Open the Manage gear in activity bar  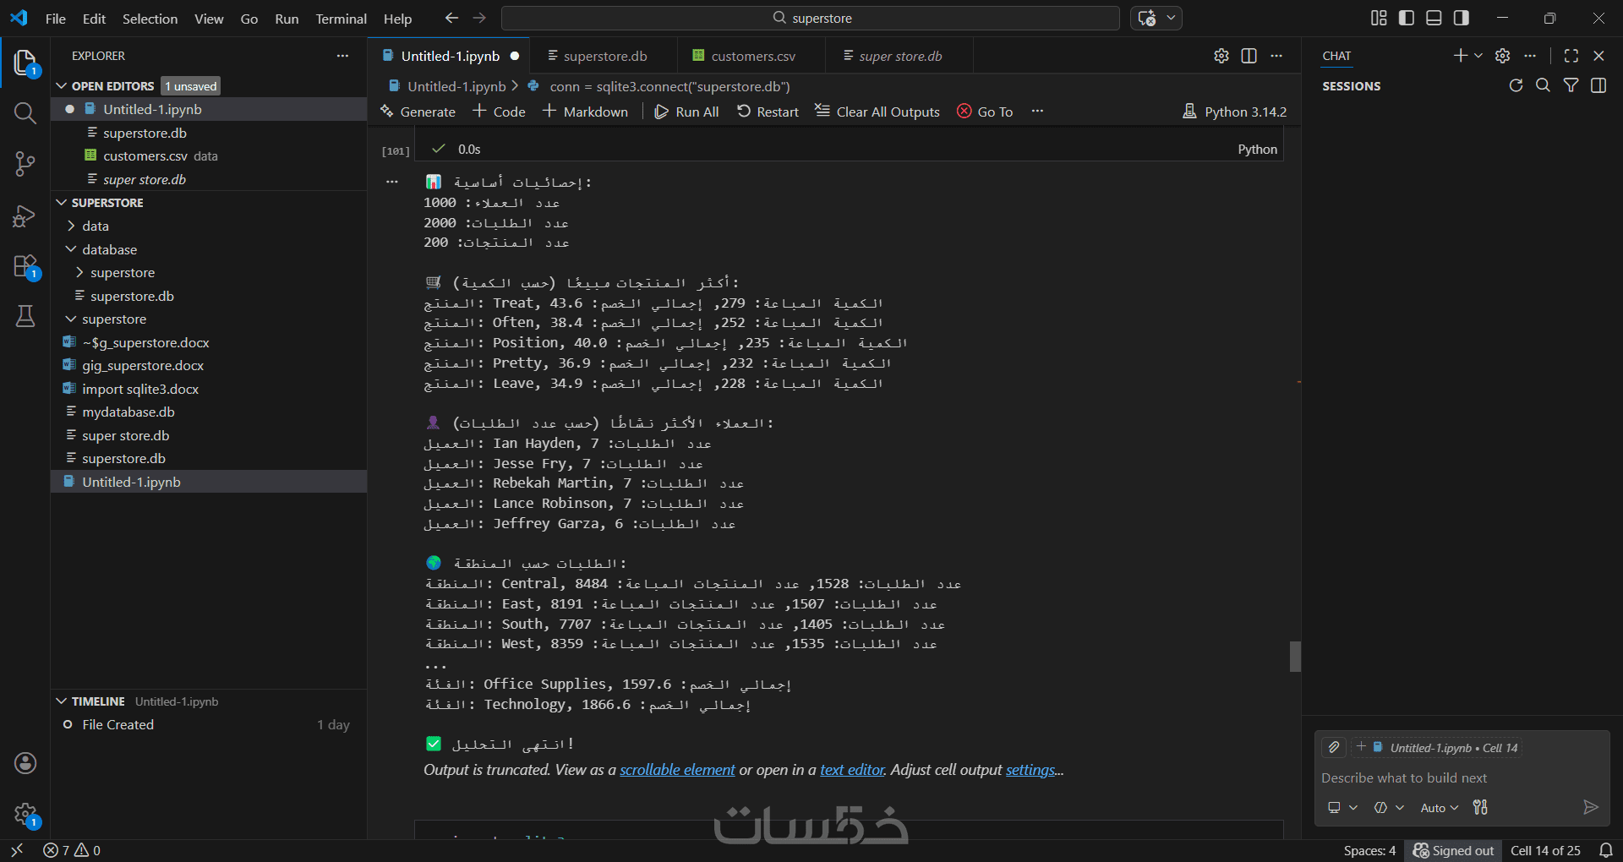click(x=25, y=815)
